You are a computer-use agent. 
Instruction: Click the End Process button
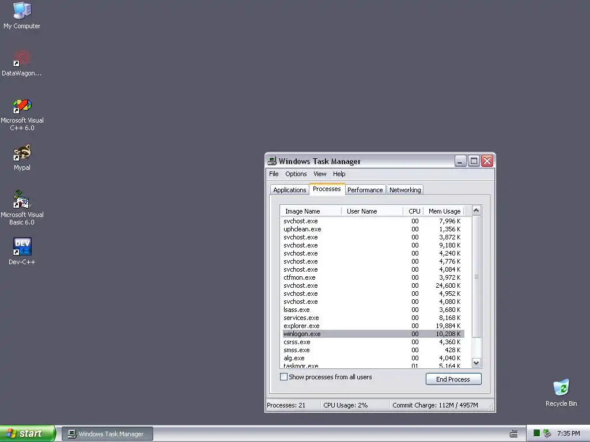(x=453, y=379)
